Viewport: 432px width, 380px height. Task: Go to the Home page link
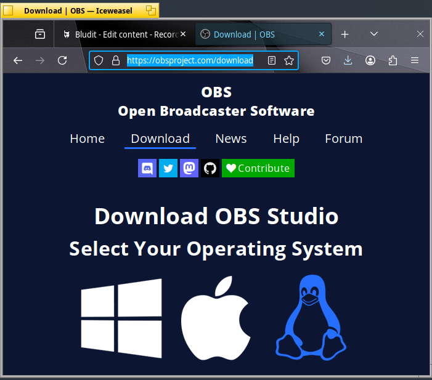click(x=88, y=139)
